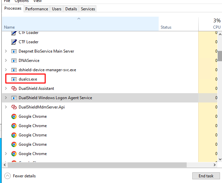Click the vertical scrollbar thumb
The image size is (222, 183).
point(220,56)
